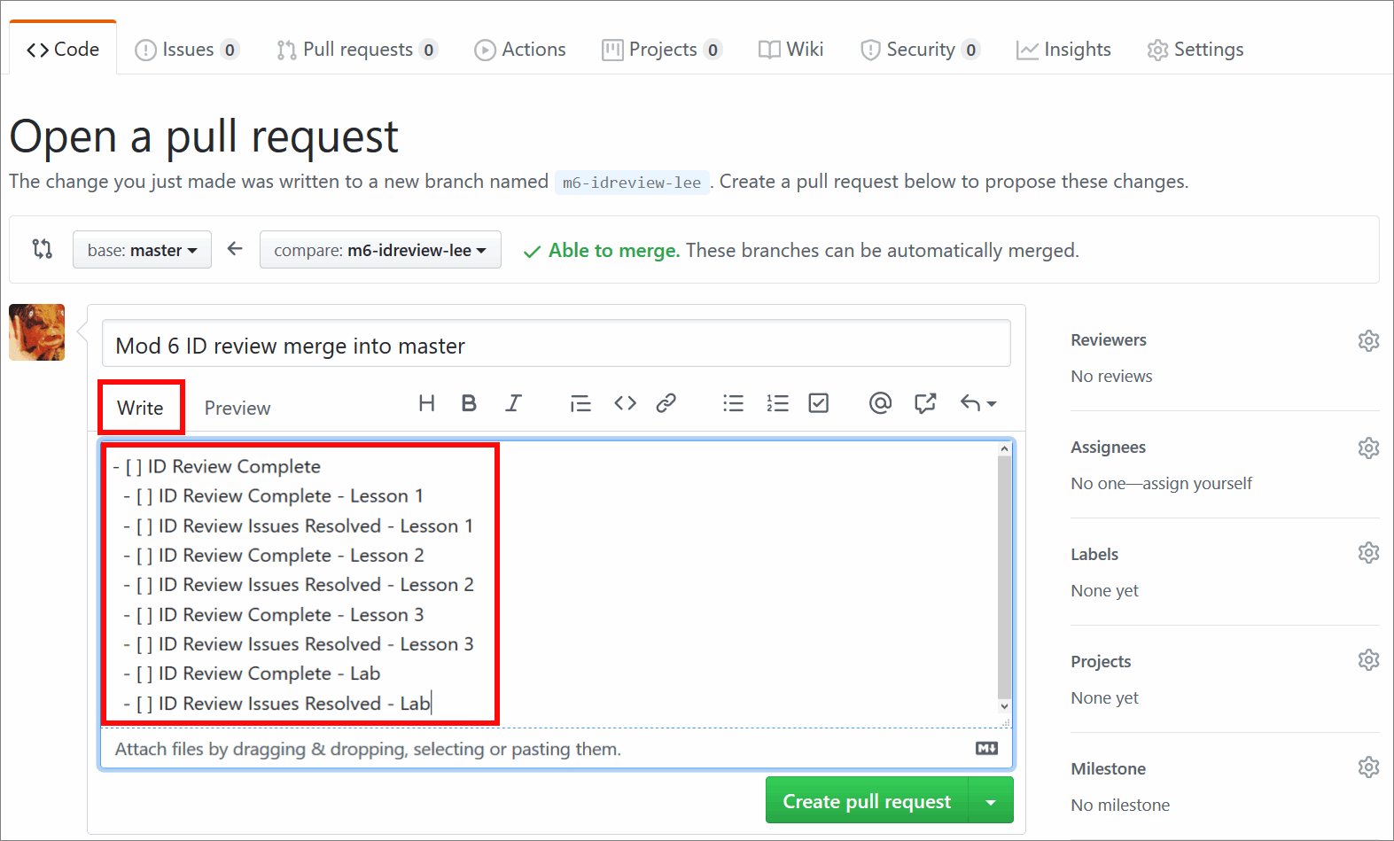This screenshot has width=1394, height=841.
Task: Click the description scrollbar down arrow
Action: click(x=1004, y=706)
